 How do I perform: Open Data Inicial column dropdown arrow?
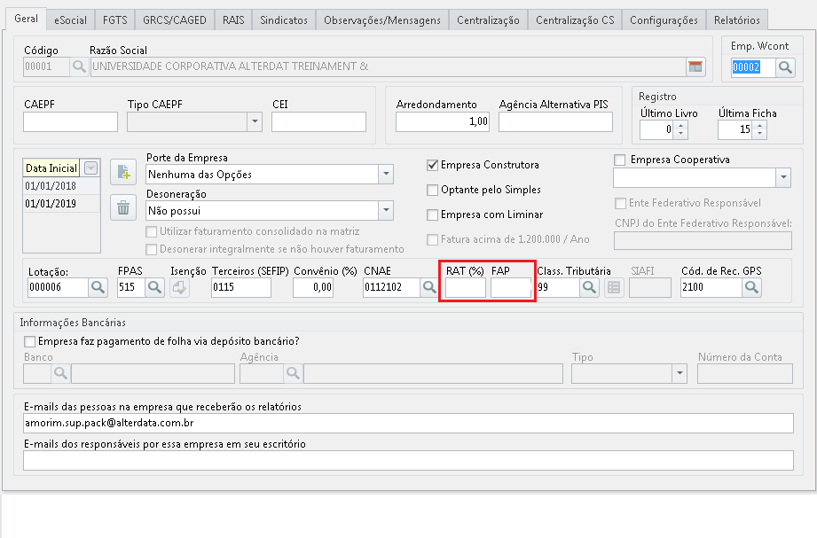point(90,168)
